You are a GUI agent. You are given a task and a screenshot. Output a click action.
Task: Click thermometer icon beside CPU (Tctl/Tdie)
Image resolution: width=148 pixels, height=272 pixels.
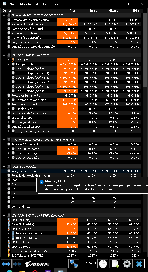coord(9,220)
